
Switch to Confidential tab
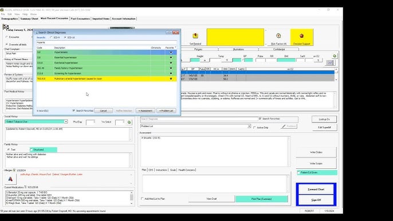coord(279,49)
